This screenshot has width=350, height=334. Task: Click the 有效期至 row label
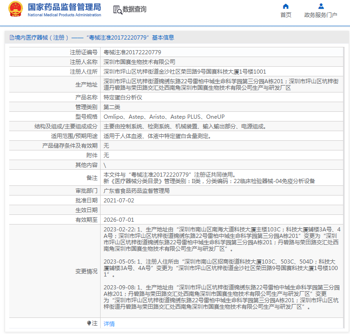click(x=86, y=220)
